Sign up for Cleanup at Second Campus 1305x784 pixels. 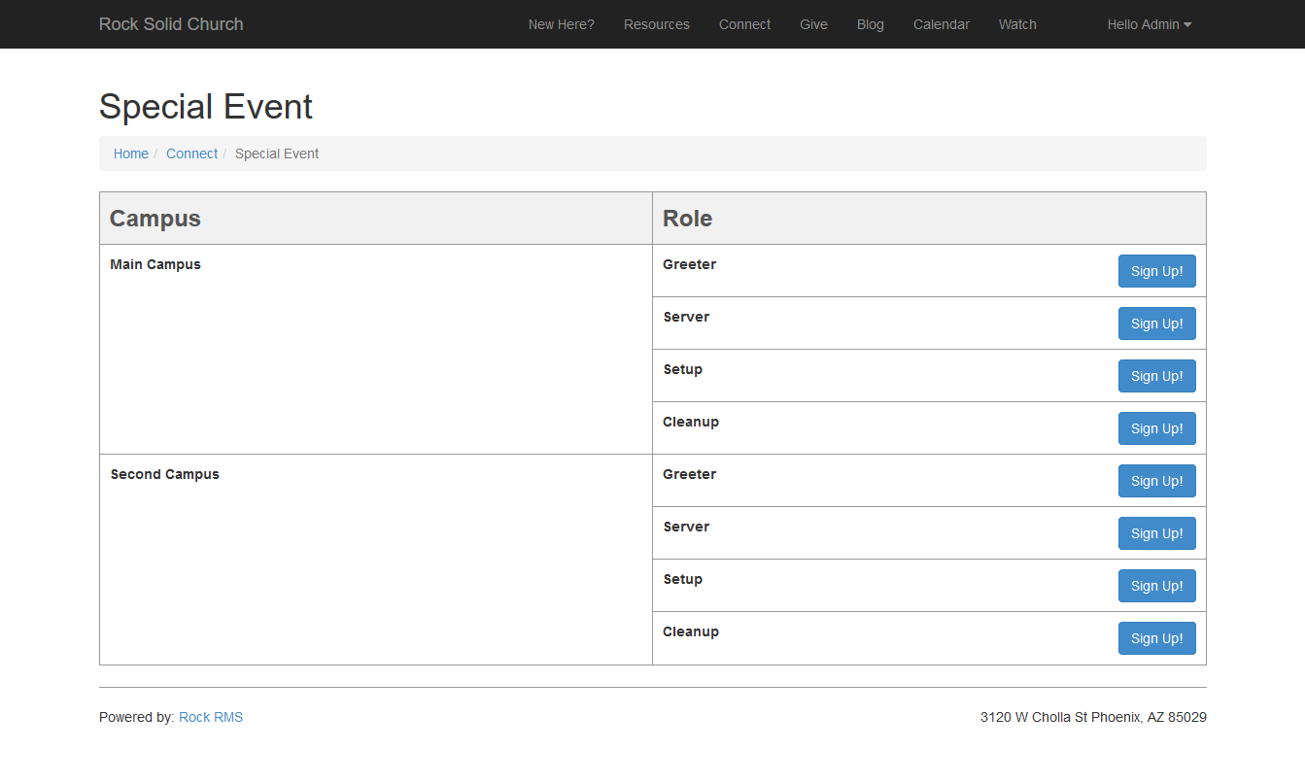[x=1156, y=638]
